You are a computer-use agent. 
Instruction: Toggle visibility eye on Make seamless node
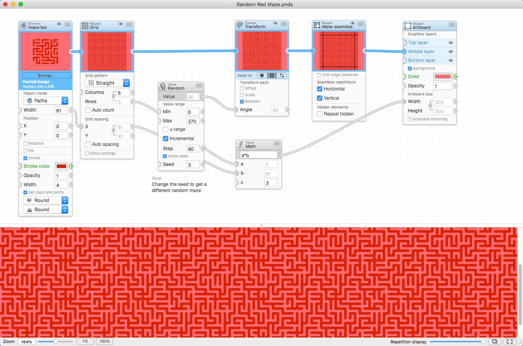pos(352,23)
